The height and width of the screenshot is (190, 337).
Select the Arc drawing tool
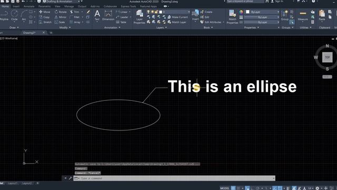(x=24, y=15)
